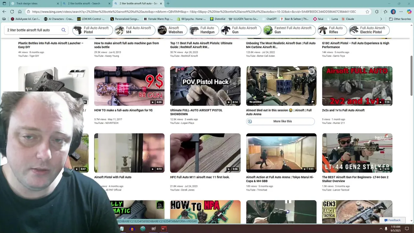
Task: Open the Beer & Seltzer bookmark
Action: 294,19
